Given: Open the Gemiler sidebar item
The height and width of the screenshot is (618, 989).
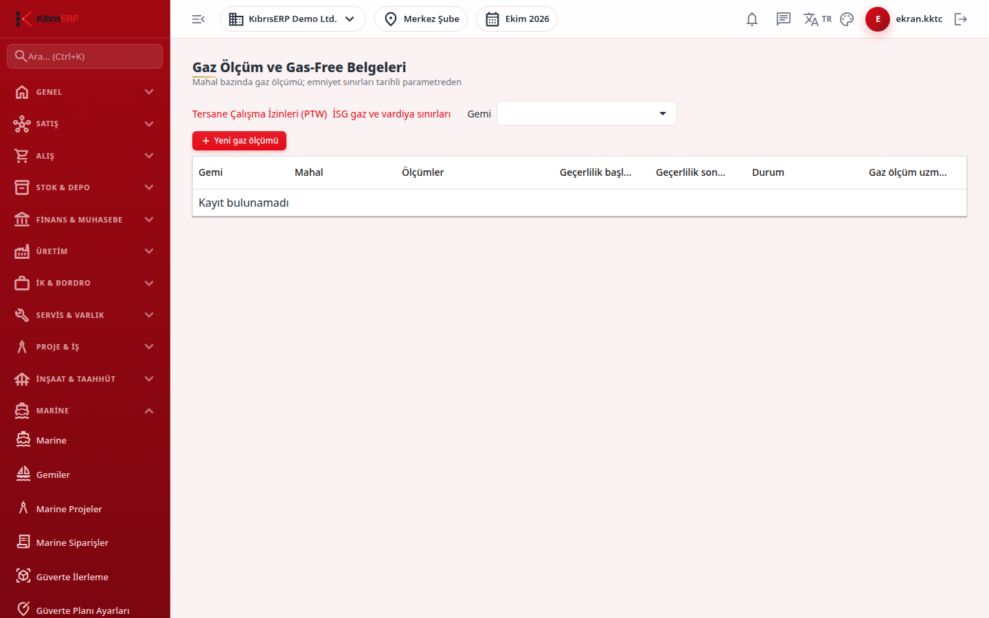Looking at the screenshot, I should tap(85, 474).
